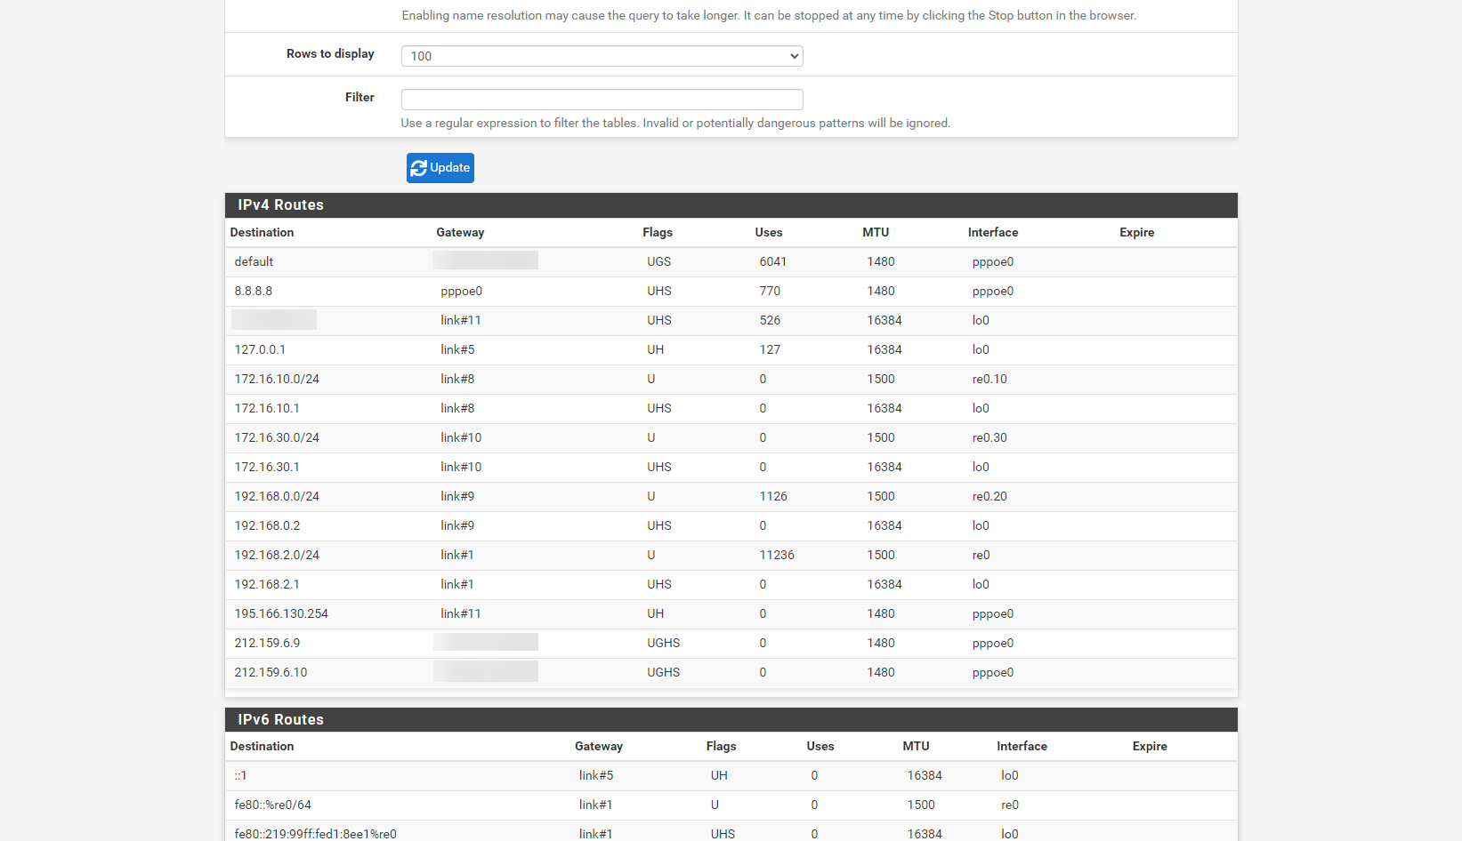
Task: Click the '192.168.2.0/24' destination cell
Action: tap(277, 556)
